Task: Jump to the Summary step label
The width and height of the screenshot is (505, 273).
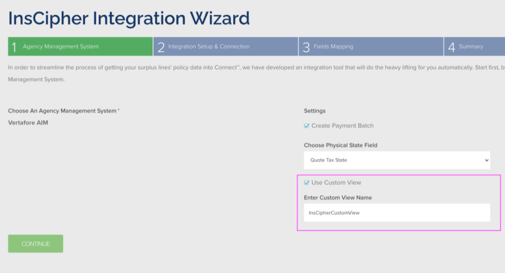Action: (x=471, y=47)
